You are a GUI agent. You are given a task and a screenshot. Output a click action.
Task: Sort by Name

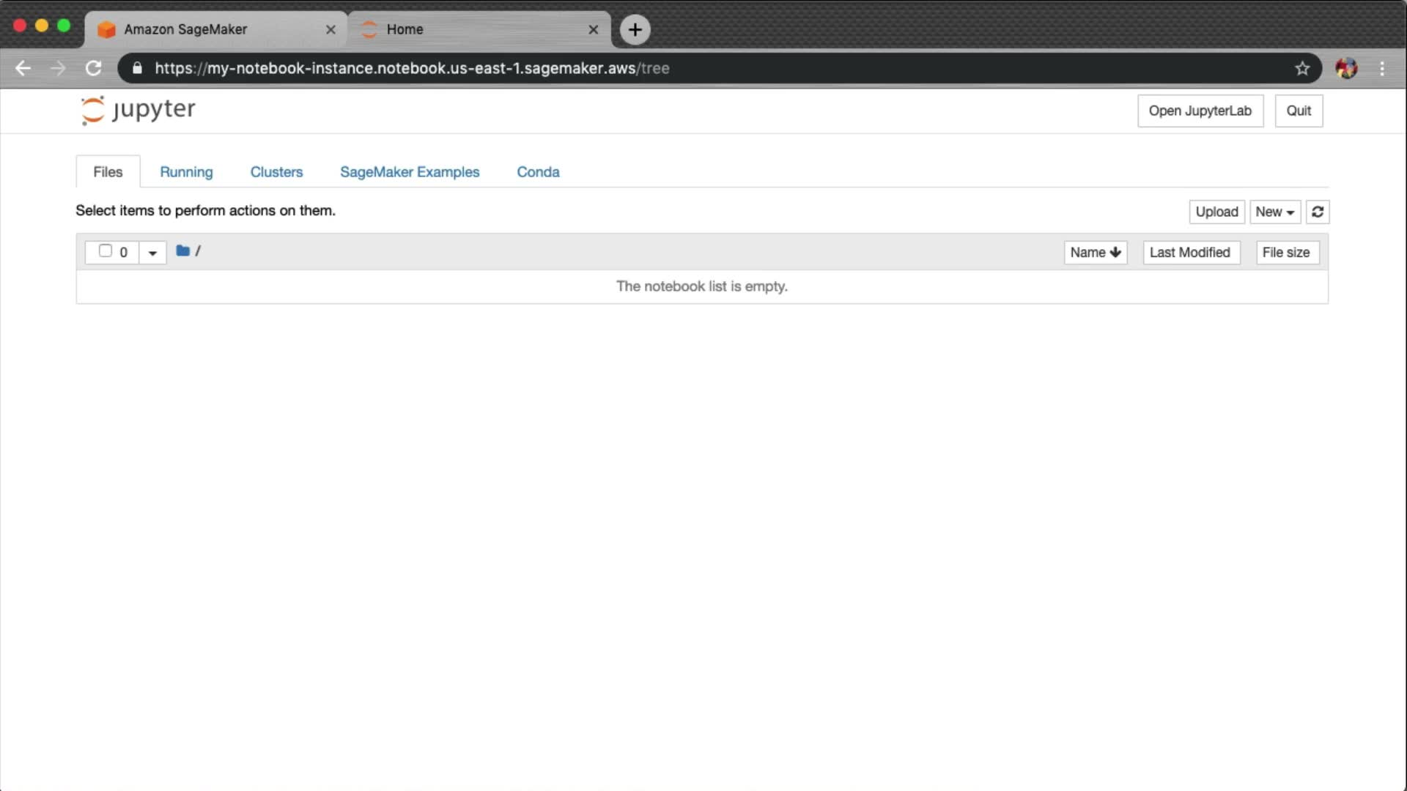1095,252
